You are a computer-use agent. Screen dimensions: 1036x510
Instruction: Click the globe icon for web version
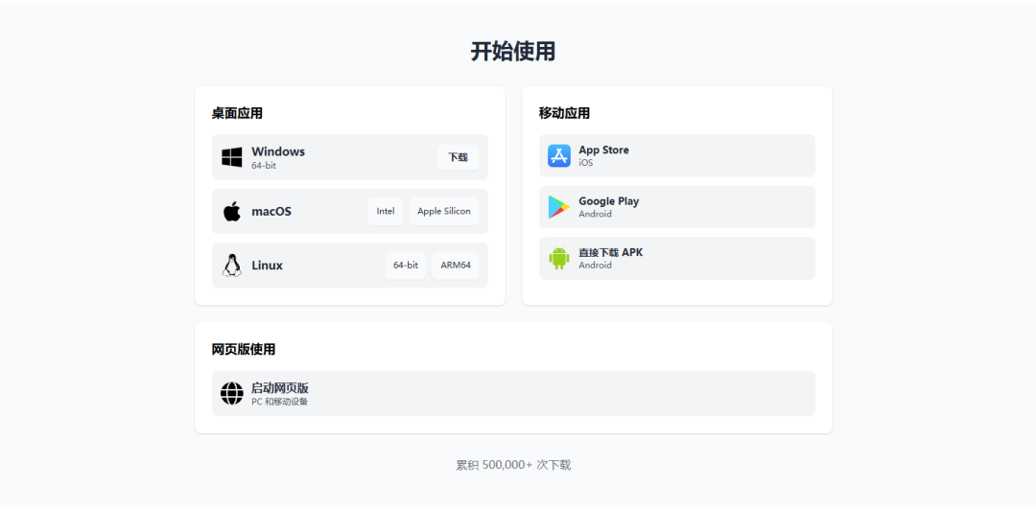232,393
